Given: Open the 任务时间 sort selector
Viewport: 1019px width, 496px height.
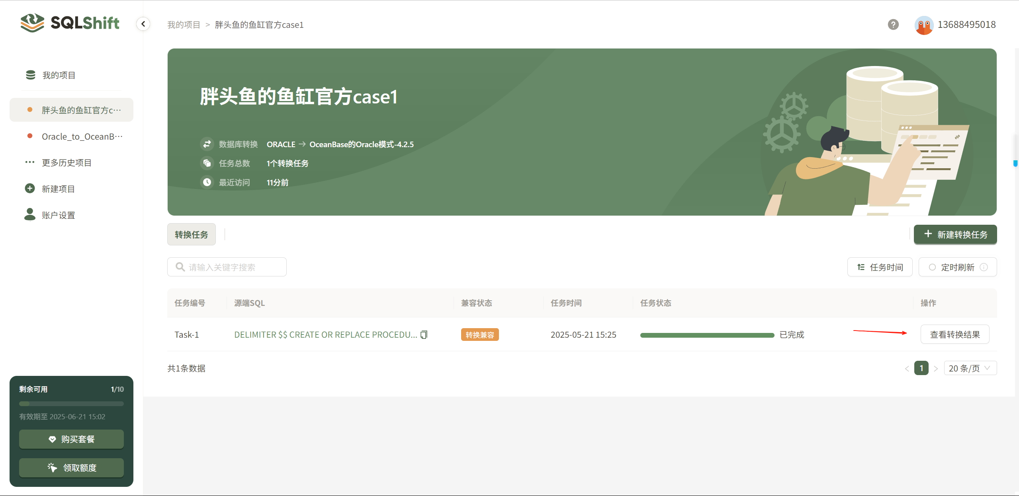Looking at the screenshot, I should tap(880, 267).
